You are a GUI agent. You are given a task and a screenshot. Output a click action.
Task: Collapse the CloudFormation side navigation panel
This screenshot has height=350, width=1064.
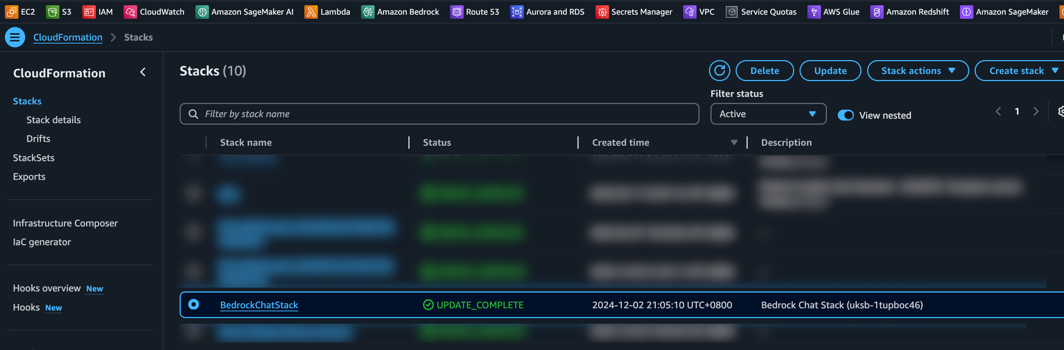[143, 72]
